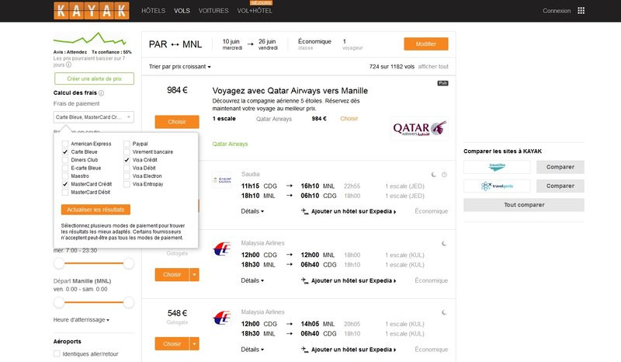The image size is (621, 362).
Task: Expand Détails for 12h00-12h00 Malaysia flight
Action: coord(252,280)
